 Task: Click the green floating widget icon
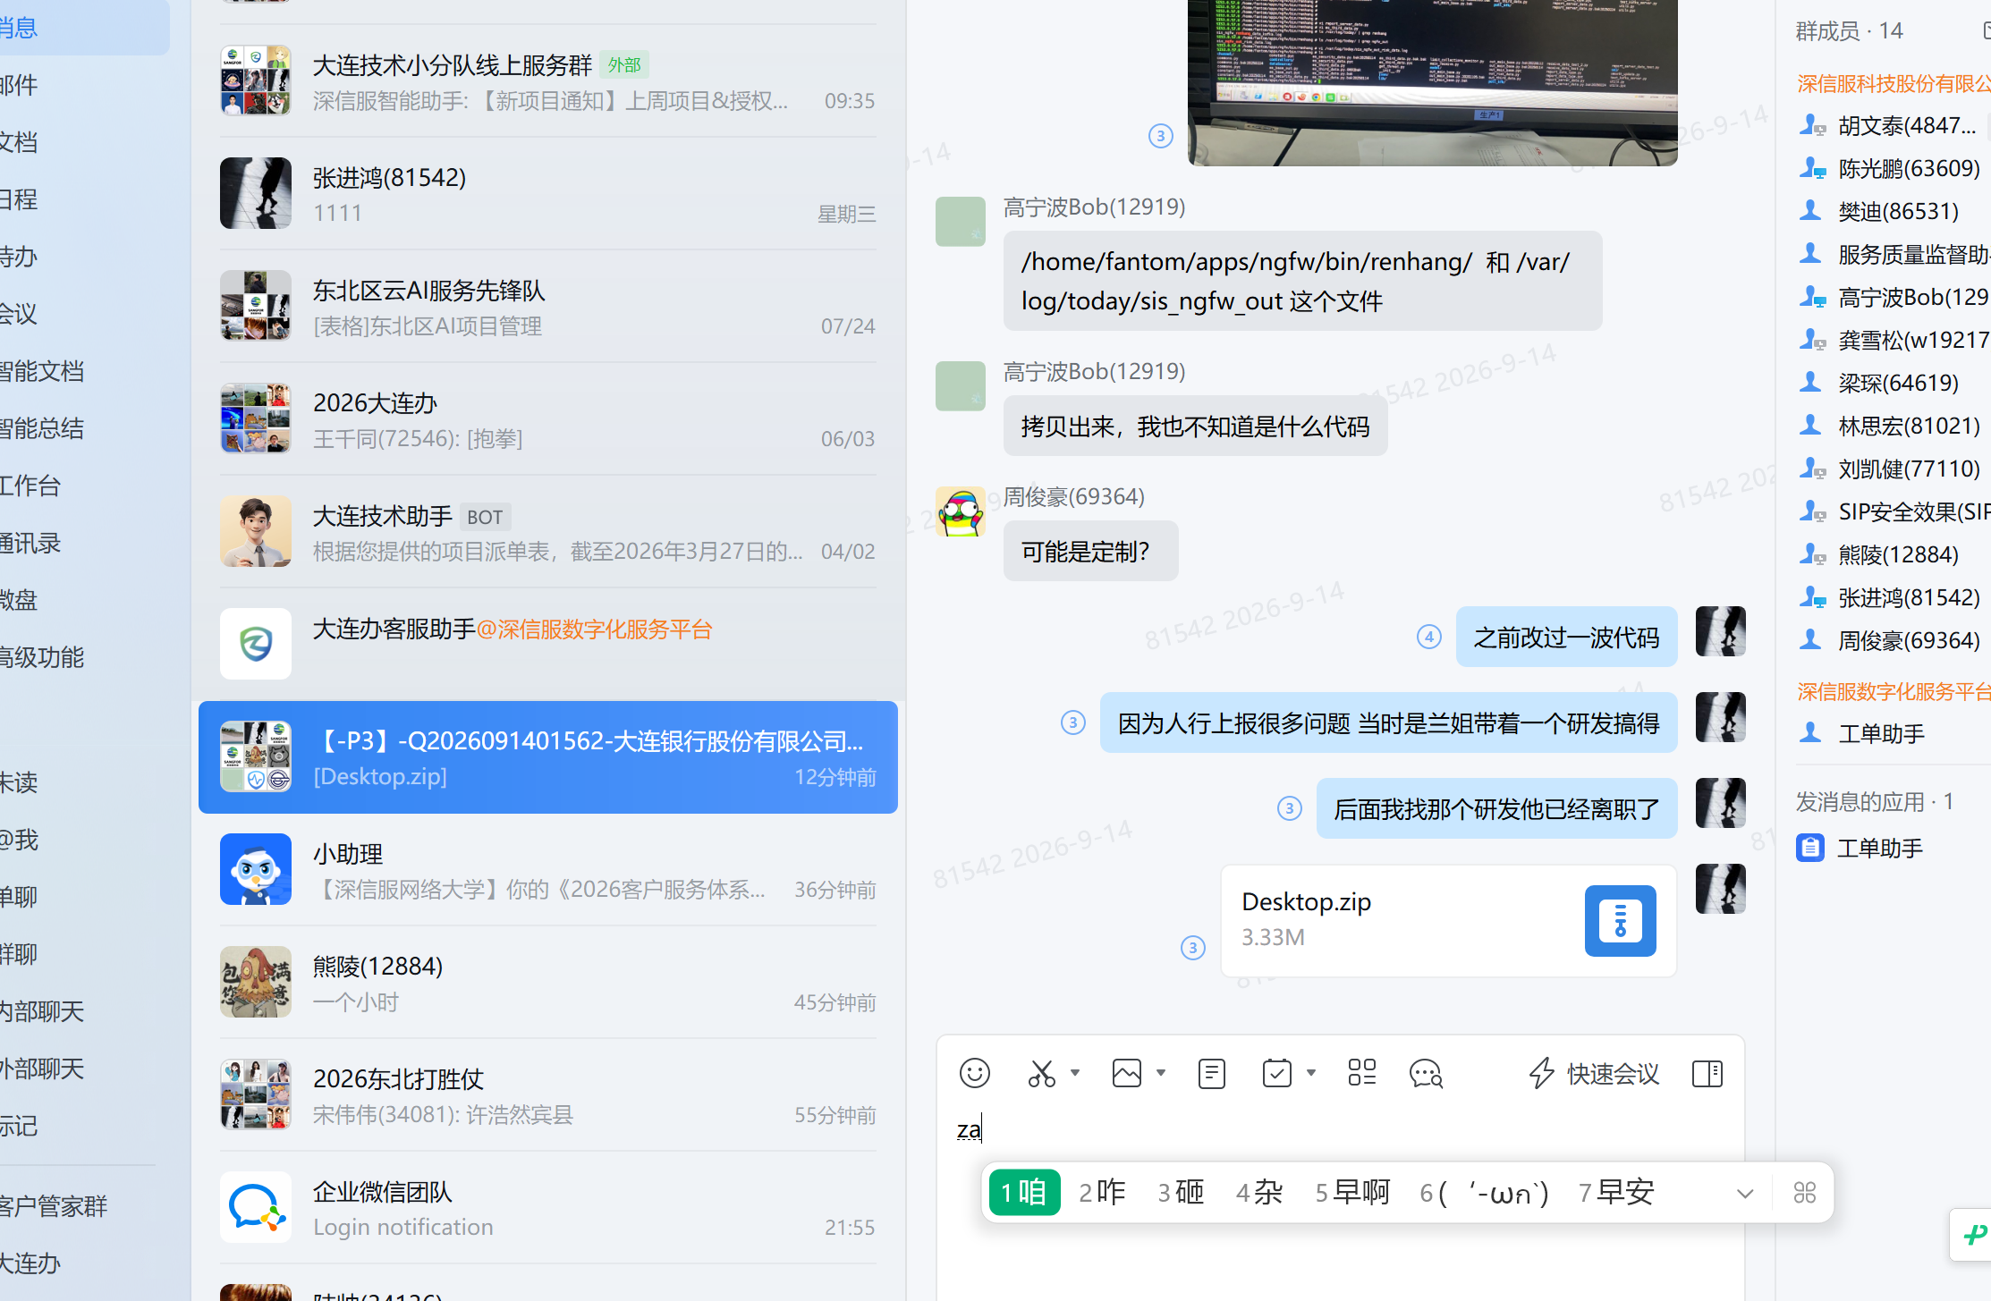(x=1974, y=1235)
